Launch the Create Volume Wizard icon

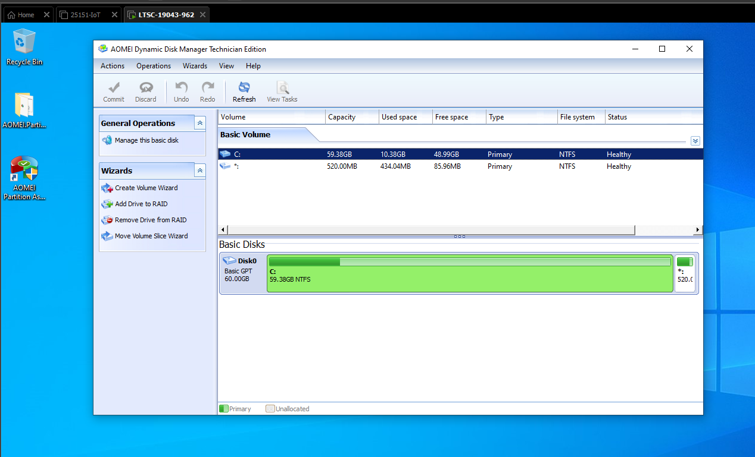point(107,188)
